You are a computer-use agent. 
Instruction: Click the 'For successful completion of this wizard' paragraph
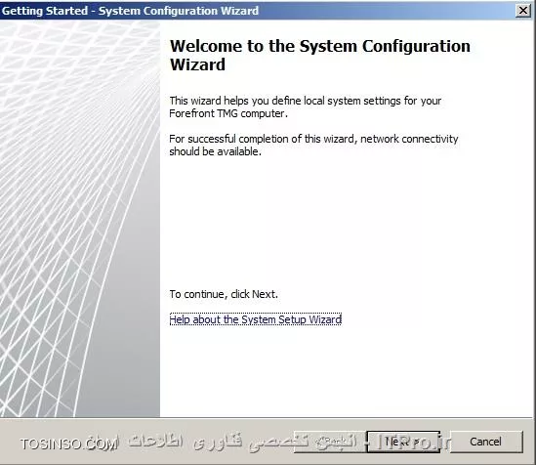(x=313, y=145)
